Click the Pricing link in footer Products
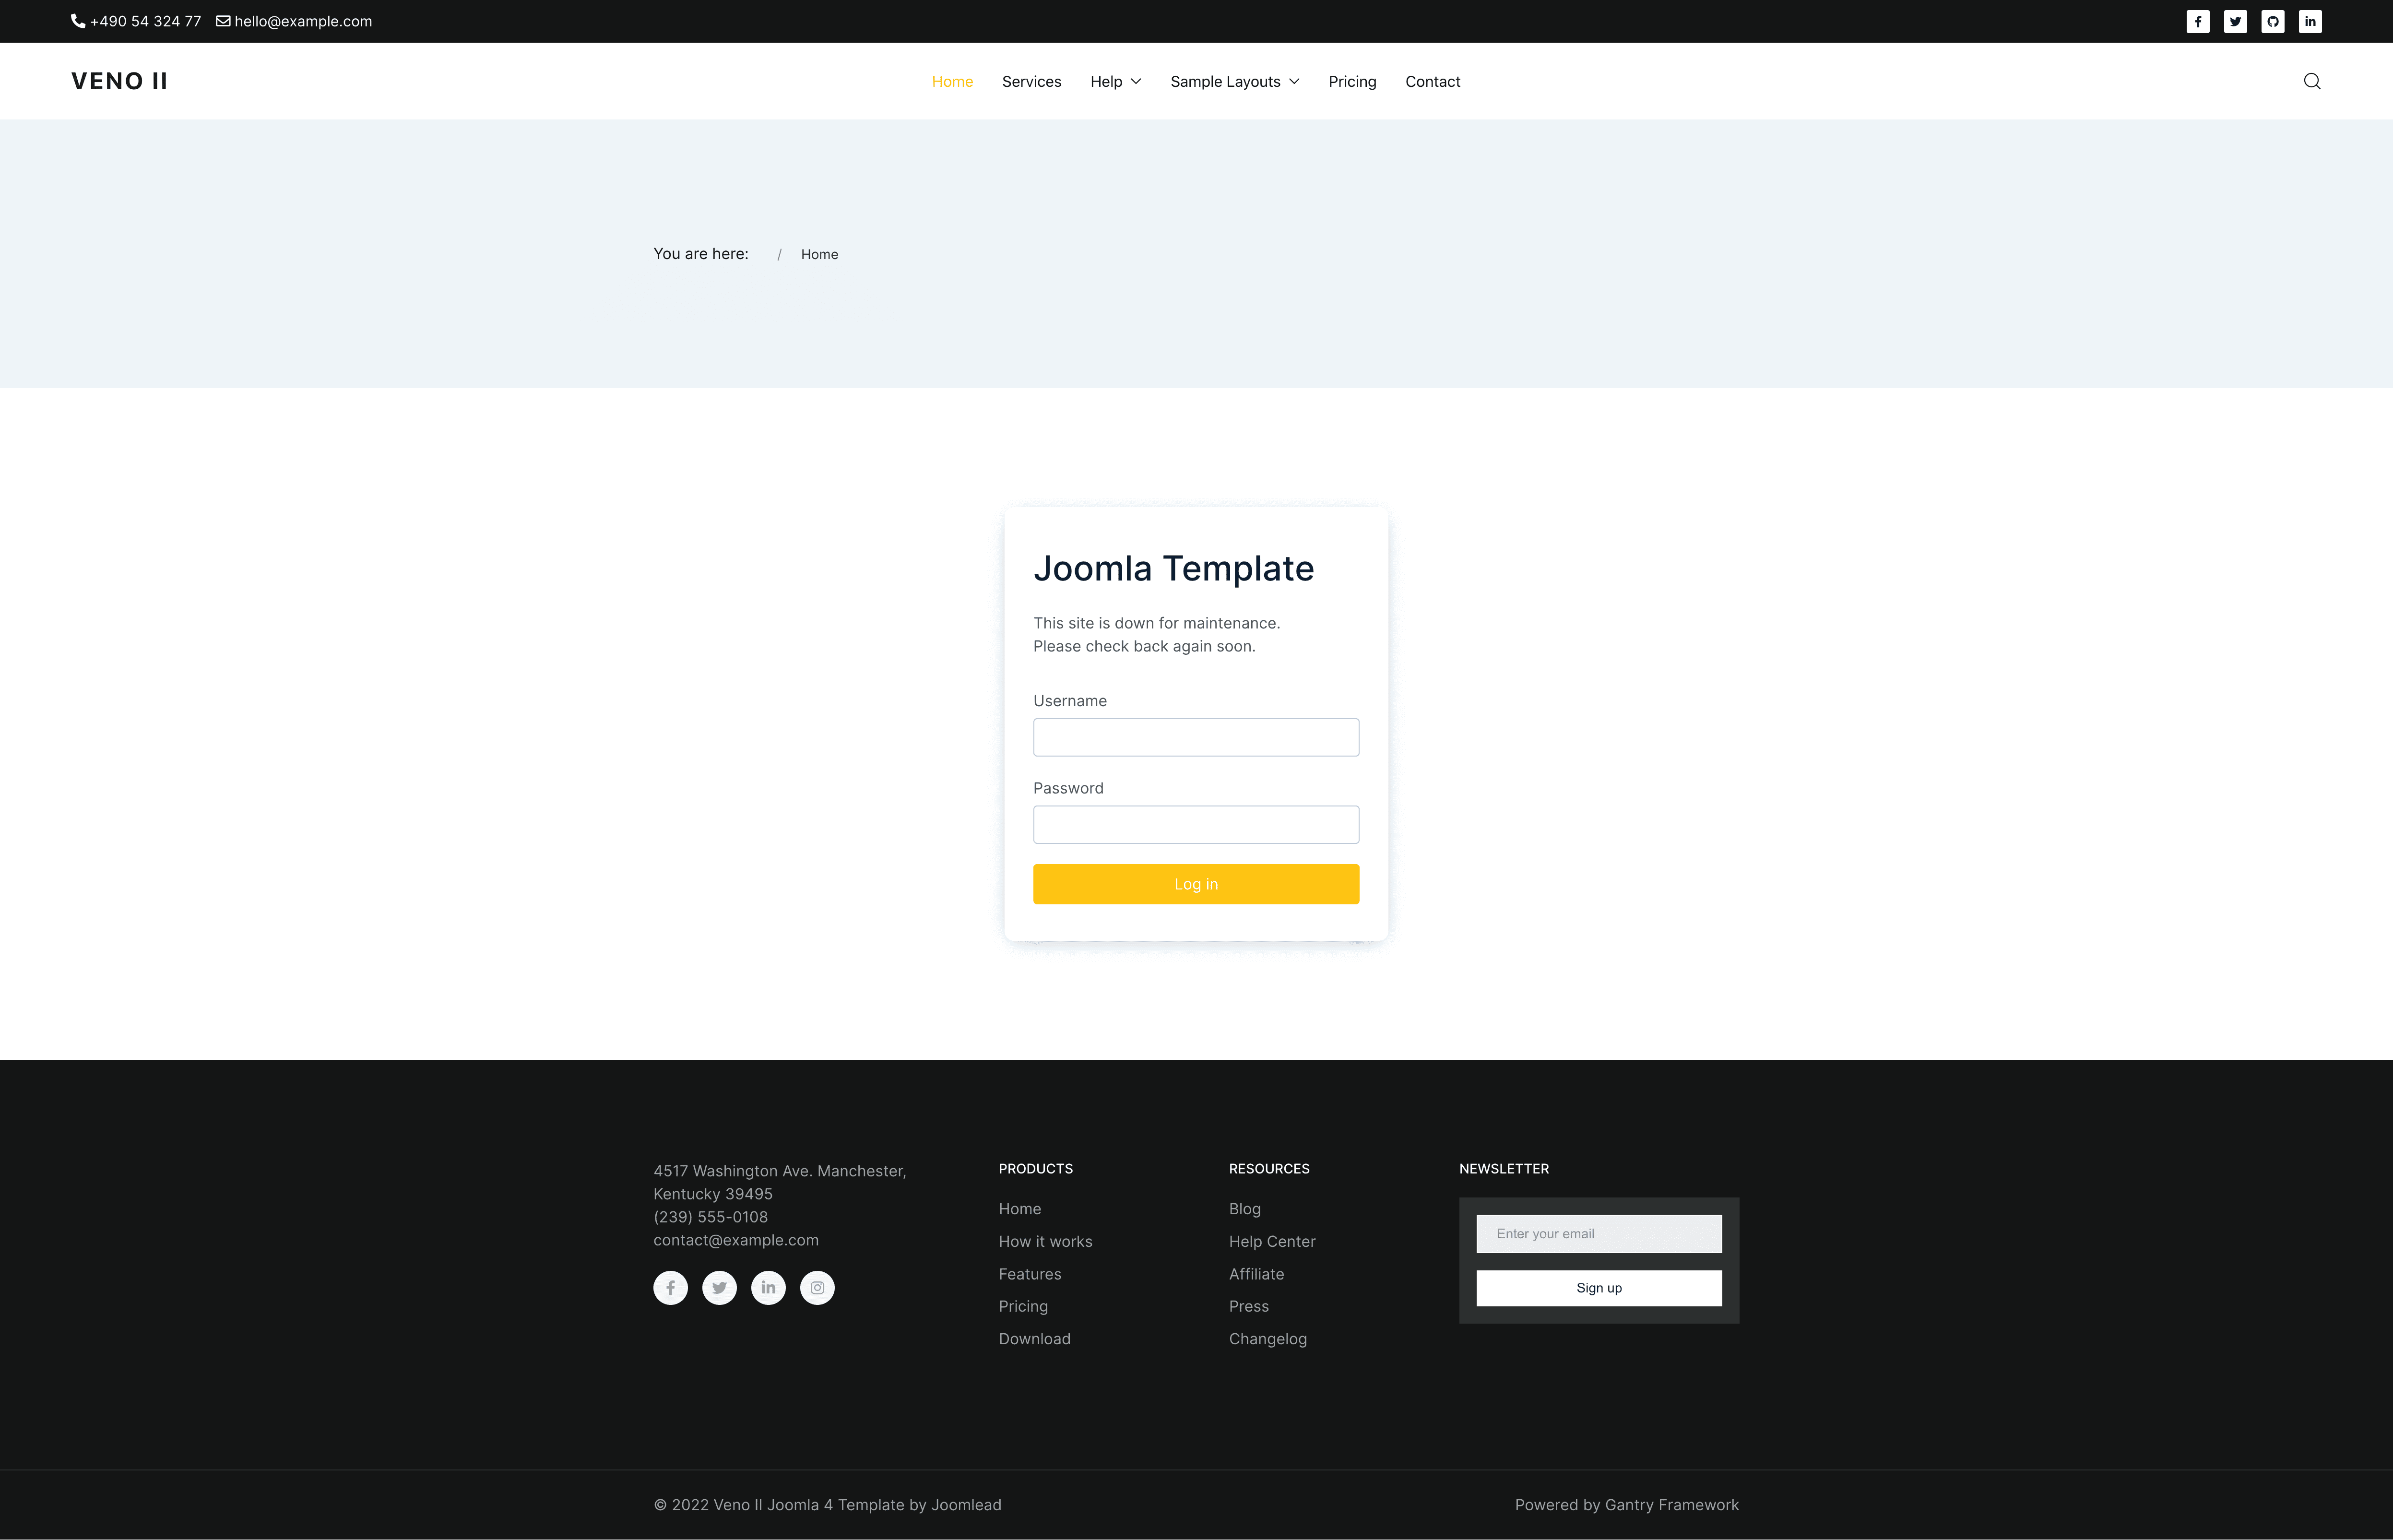2393x1540 pixels. point(1022,1306)
